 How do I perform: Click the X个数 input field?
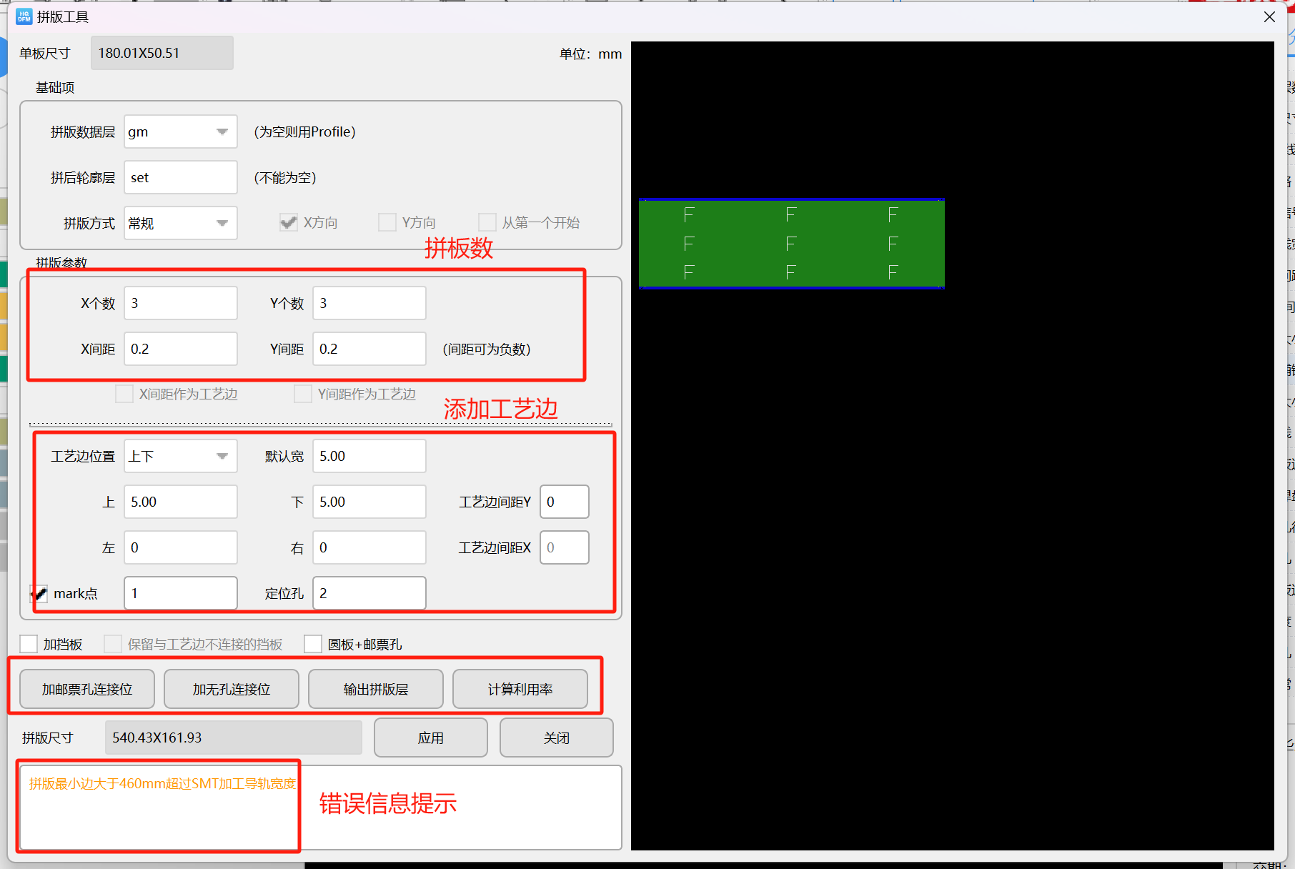(180, 304)
